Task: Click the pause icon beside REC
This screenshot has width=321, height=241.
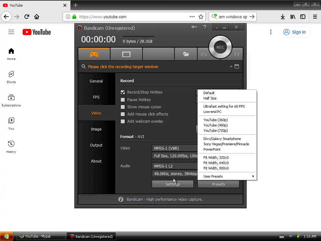Action: click(236, 54)
